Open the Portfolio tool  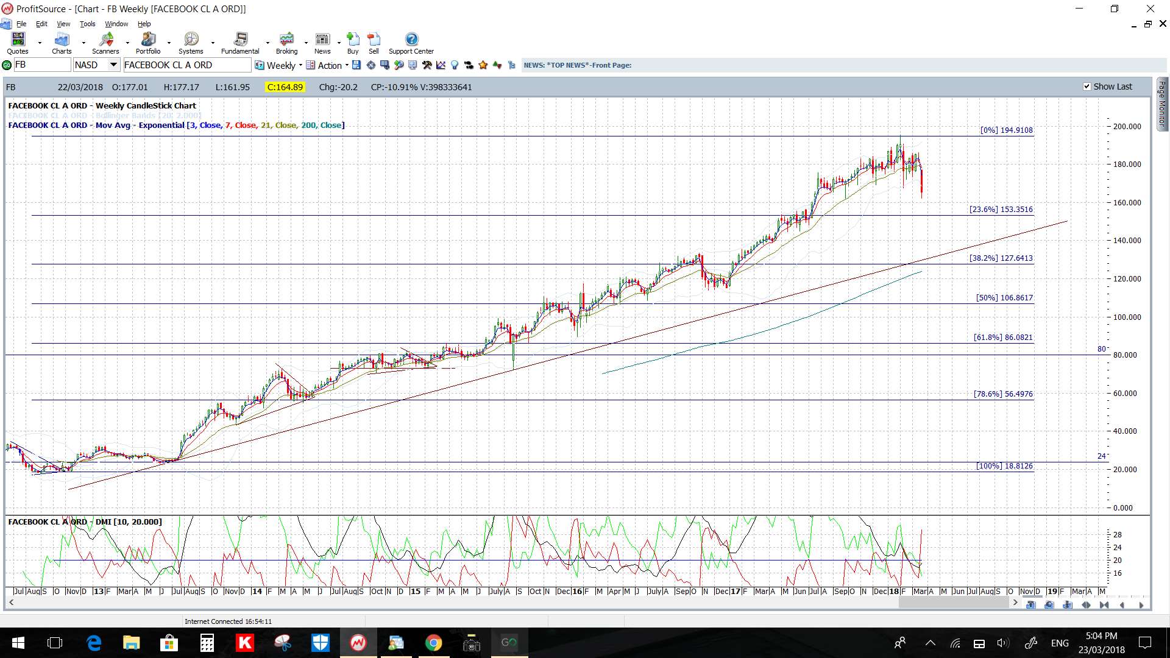tap(148, 44)
